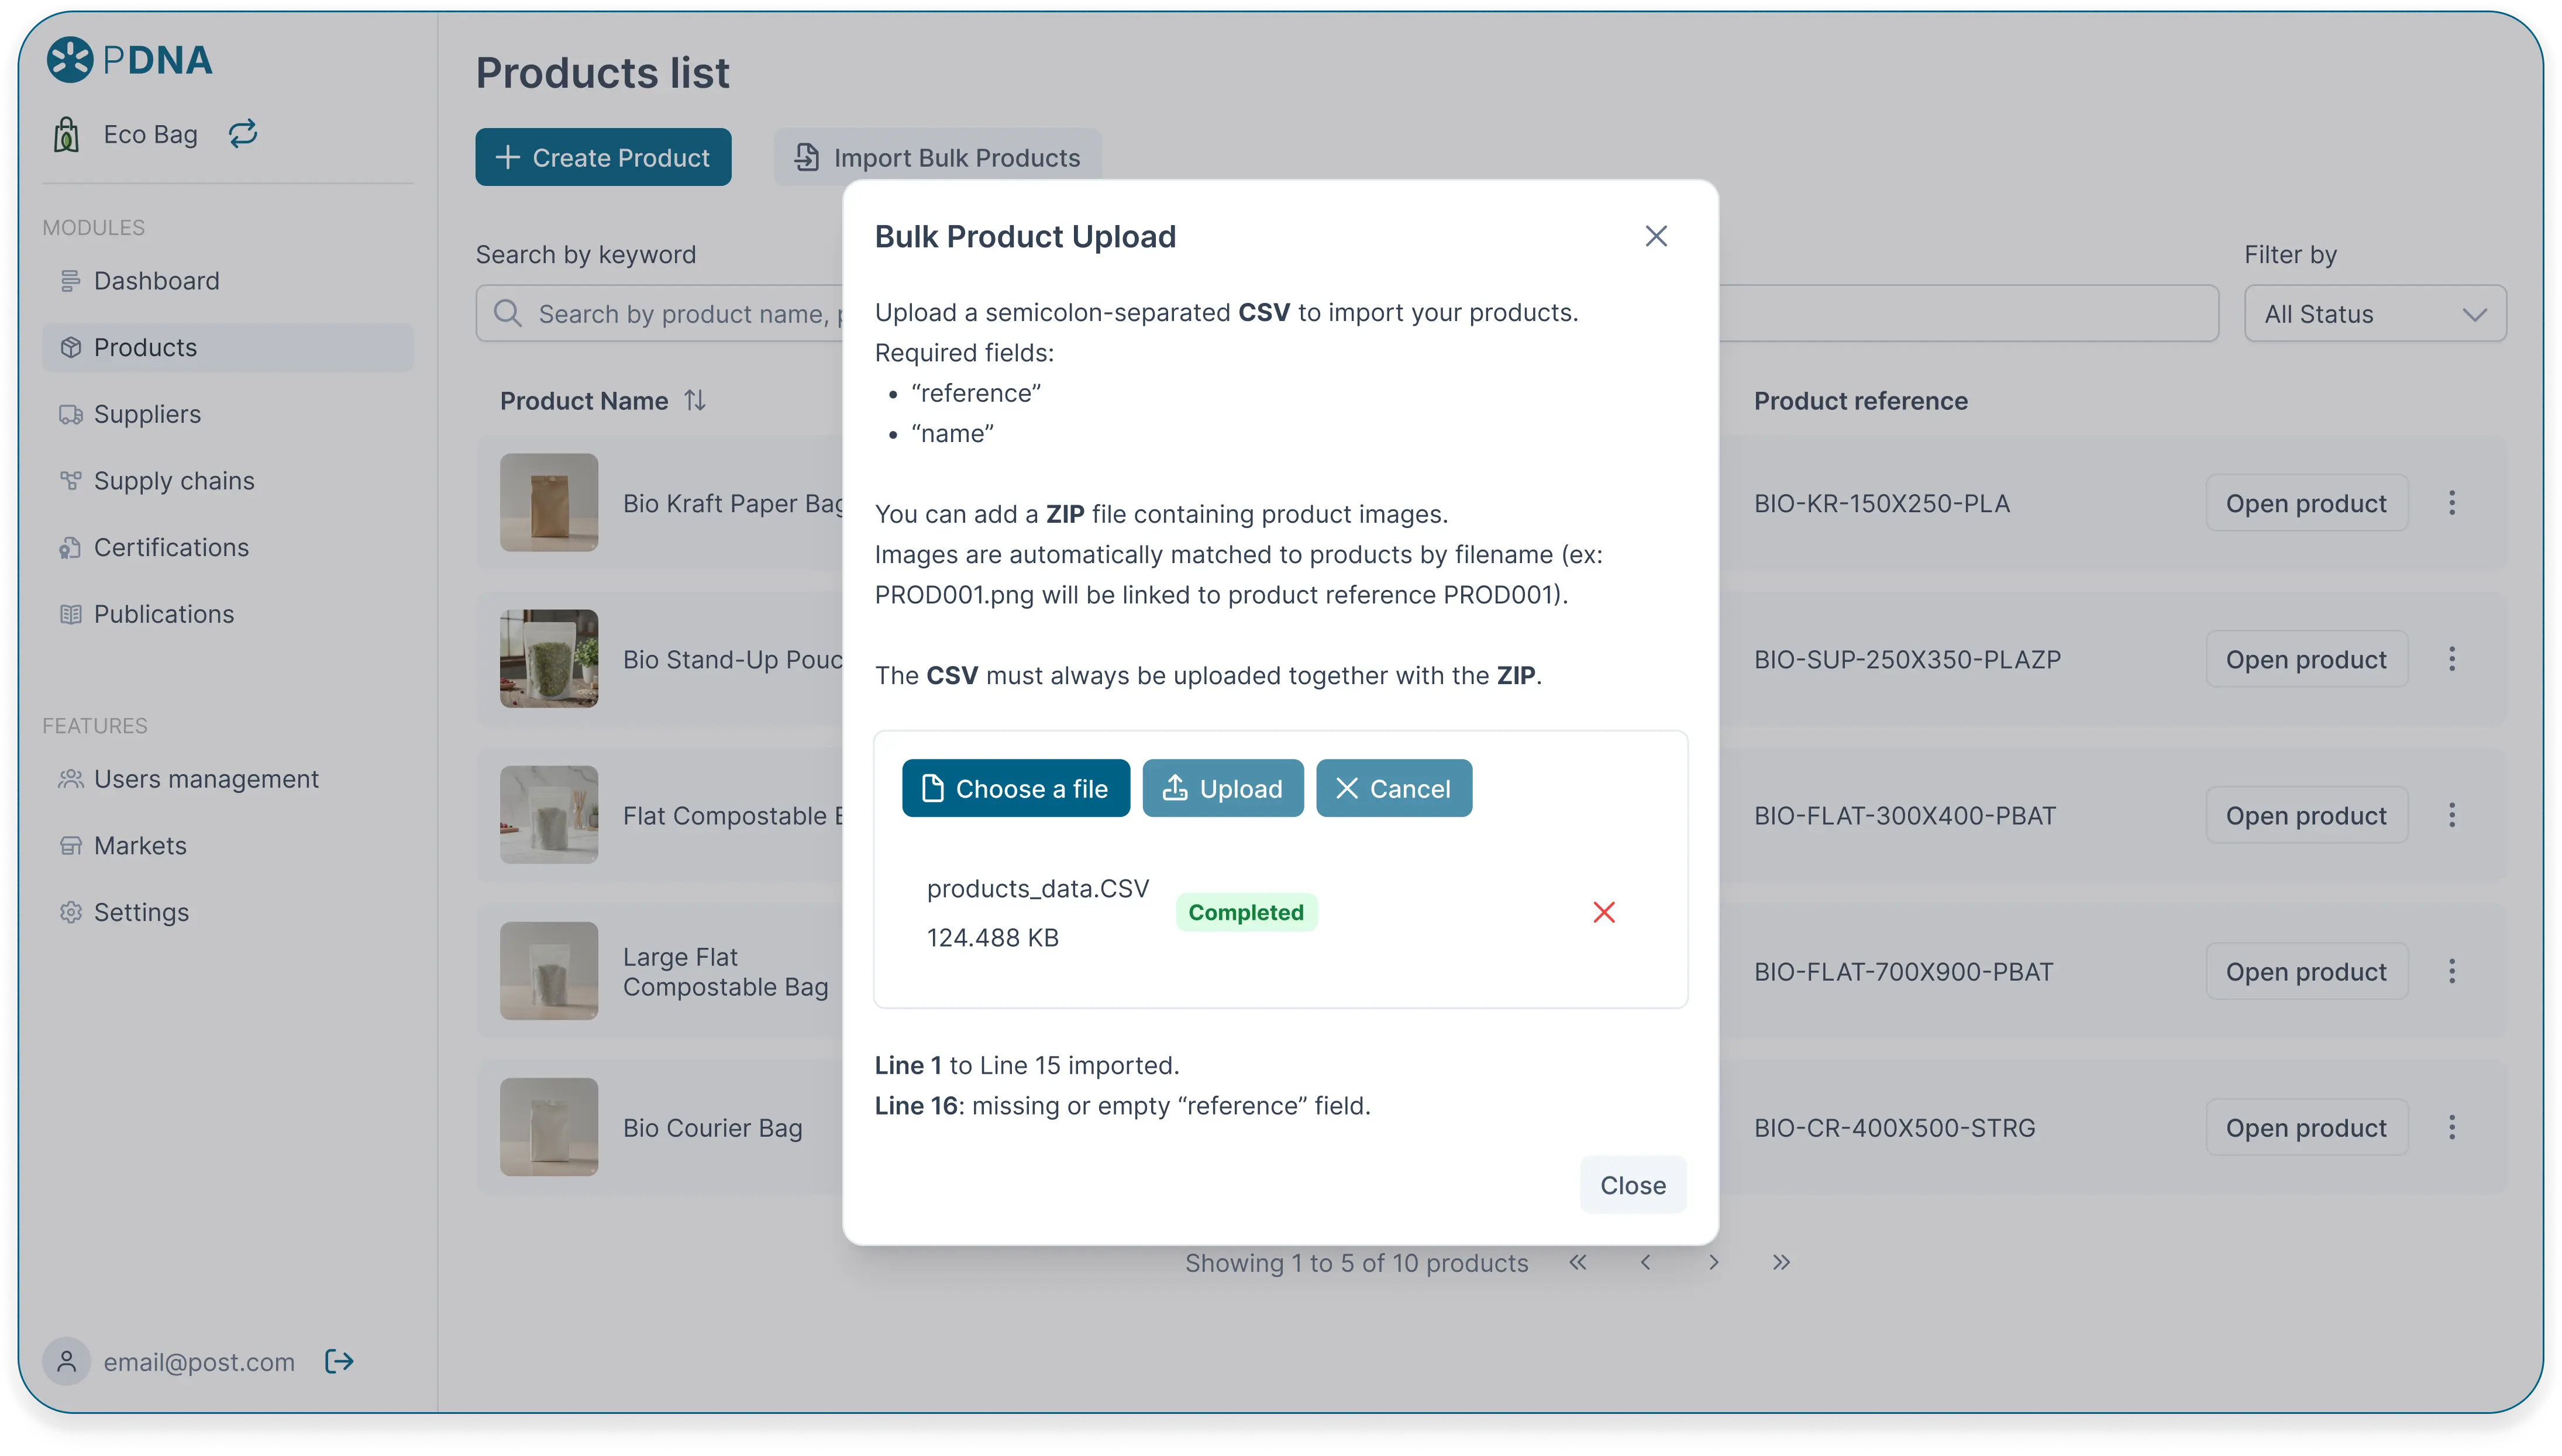Click the Bio Stand-Up Pouch thumbnail
Screen dimensions: 2562x1456
(549, 659)
